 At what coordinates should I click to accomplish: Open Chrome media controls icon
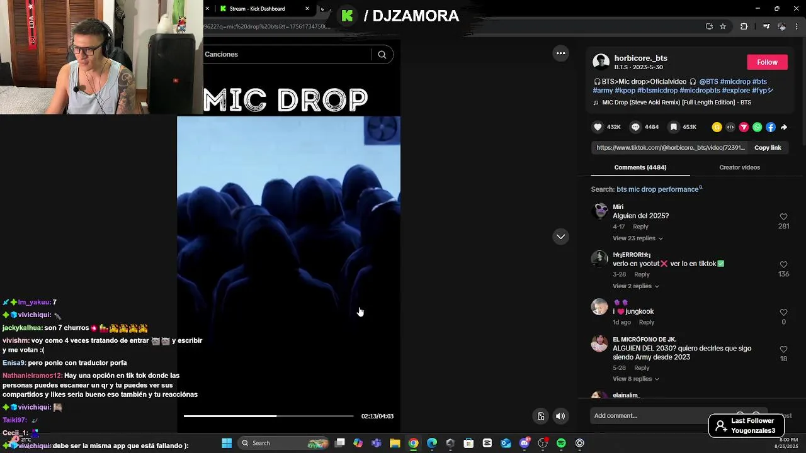point(766,26)
